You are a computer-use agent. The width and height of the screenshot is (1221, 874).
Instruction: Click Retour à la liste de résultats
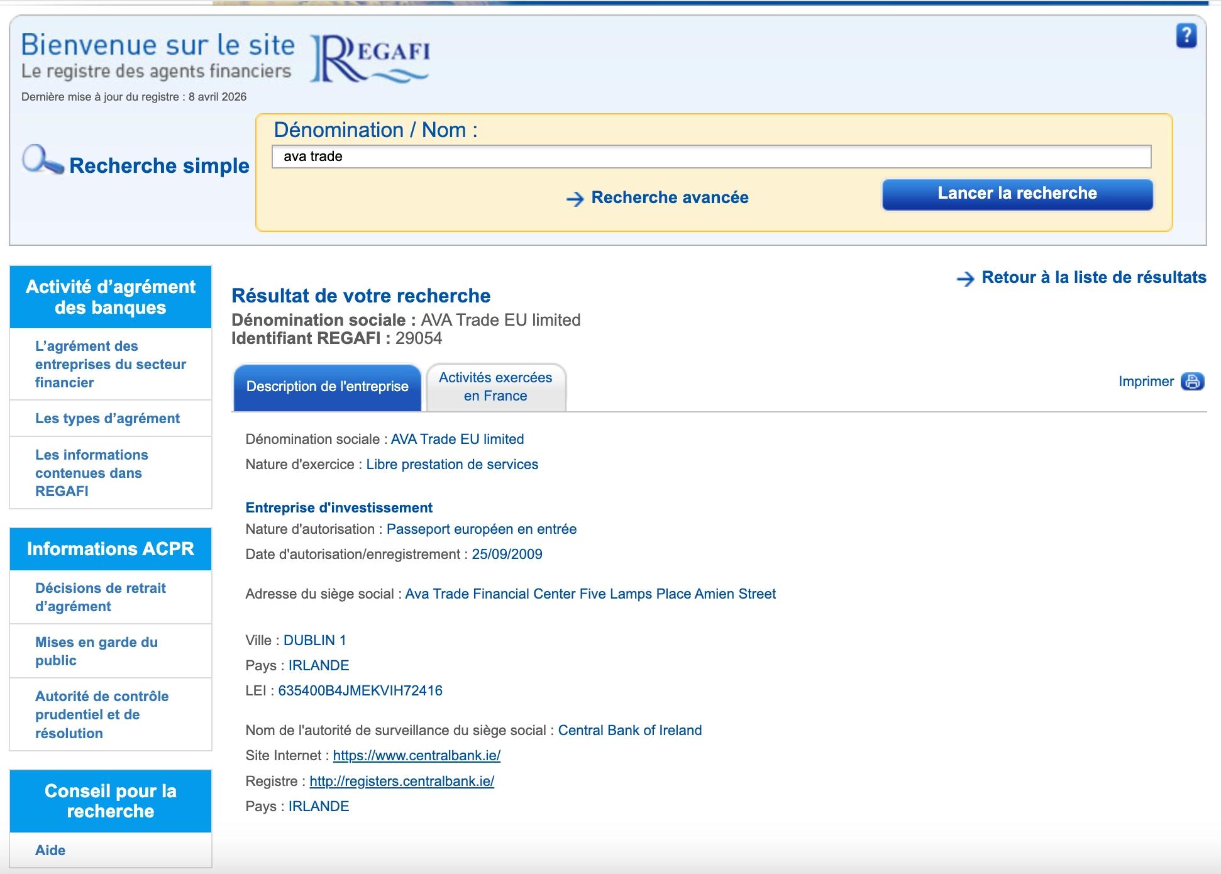click(x=1093, y=277)
